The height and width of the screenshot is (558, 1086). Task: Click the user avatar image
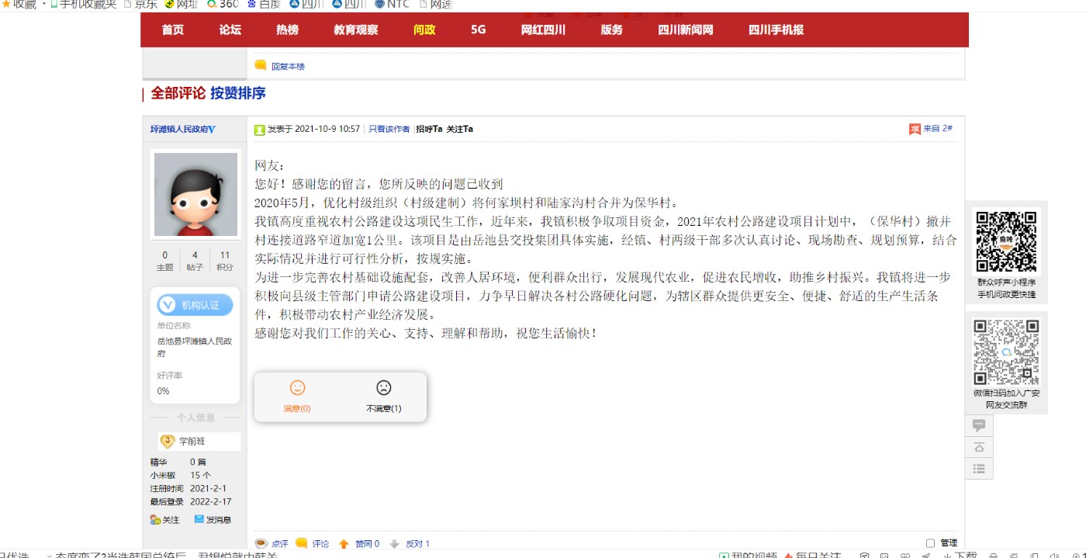[195, 194]
